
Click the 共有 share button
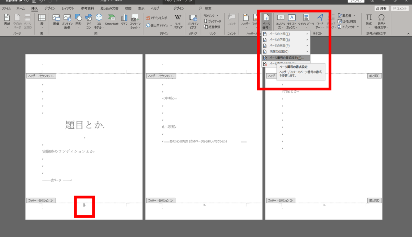[381, 8]
